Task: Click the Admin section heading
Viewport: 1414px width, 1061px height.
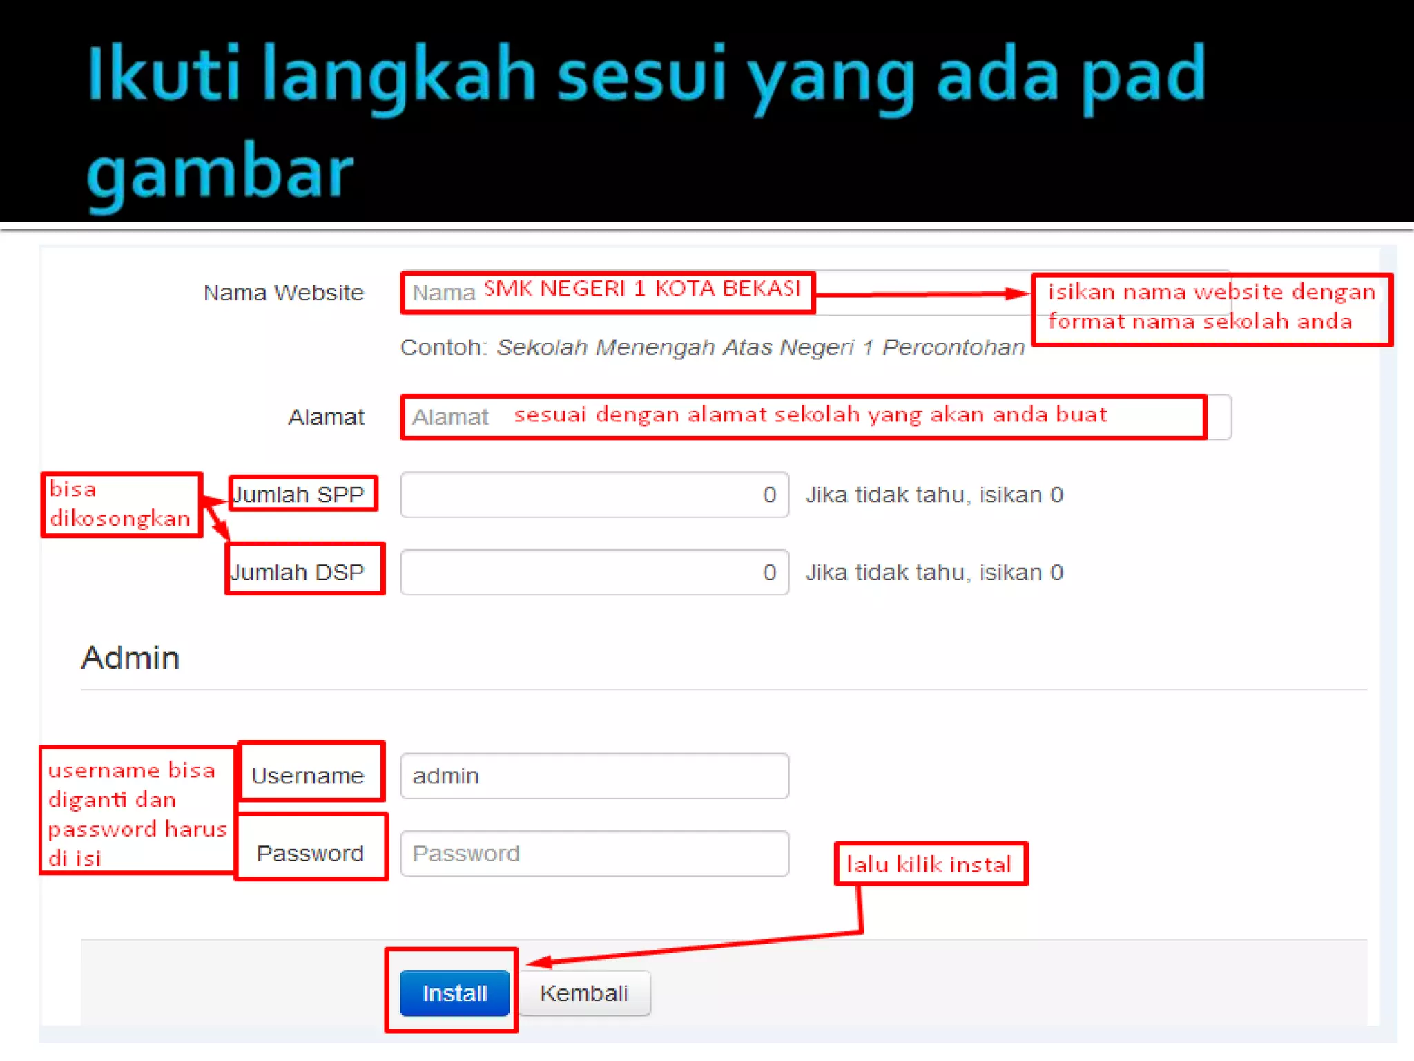Action: 130,658
